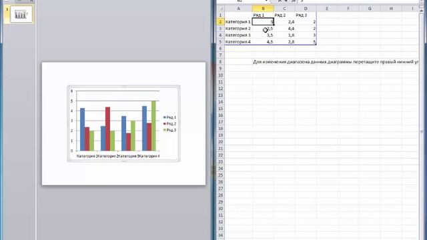427x240 pixels.
Task: Select column F header in Excel
Action: point(348,9)
